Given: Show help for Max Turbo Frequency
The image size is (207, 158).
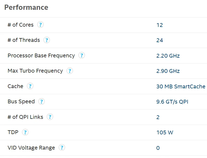Looking at the screenshot, I should click(70, 71).
